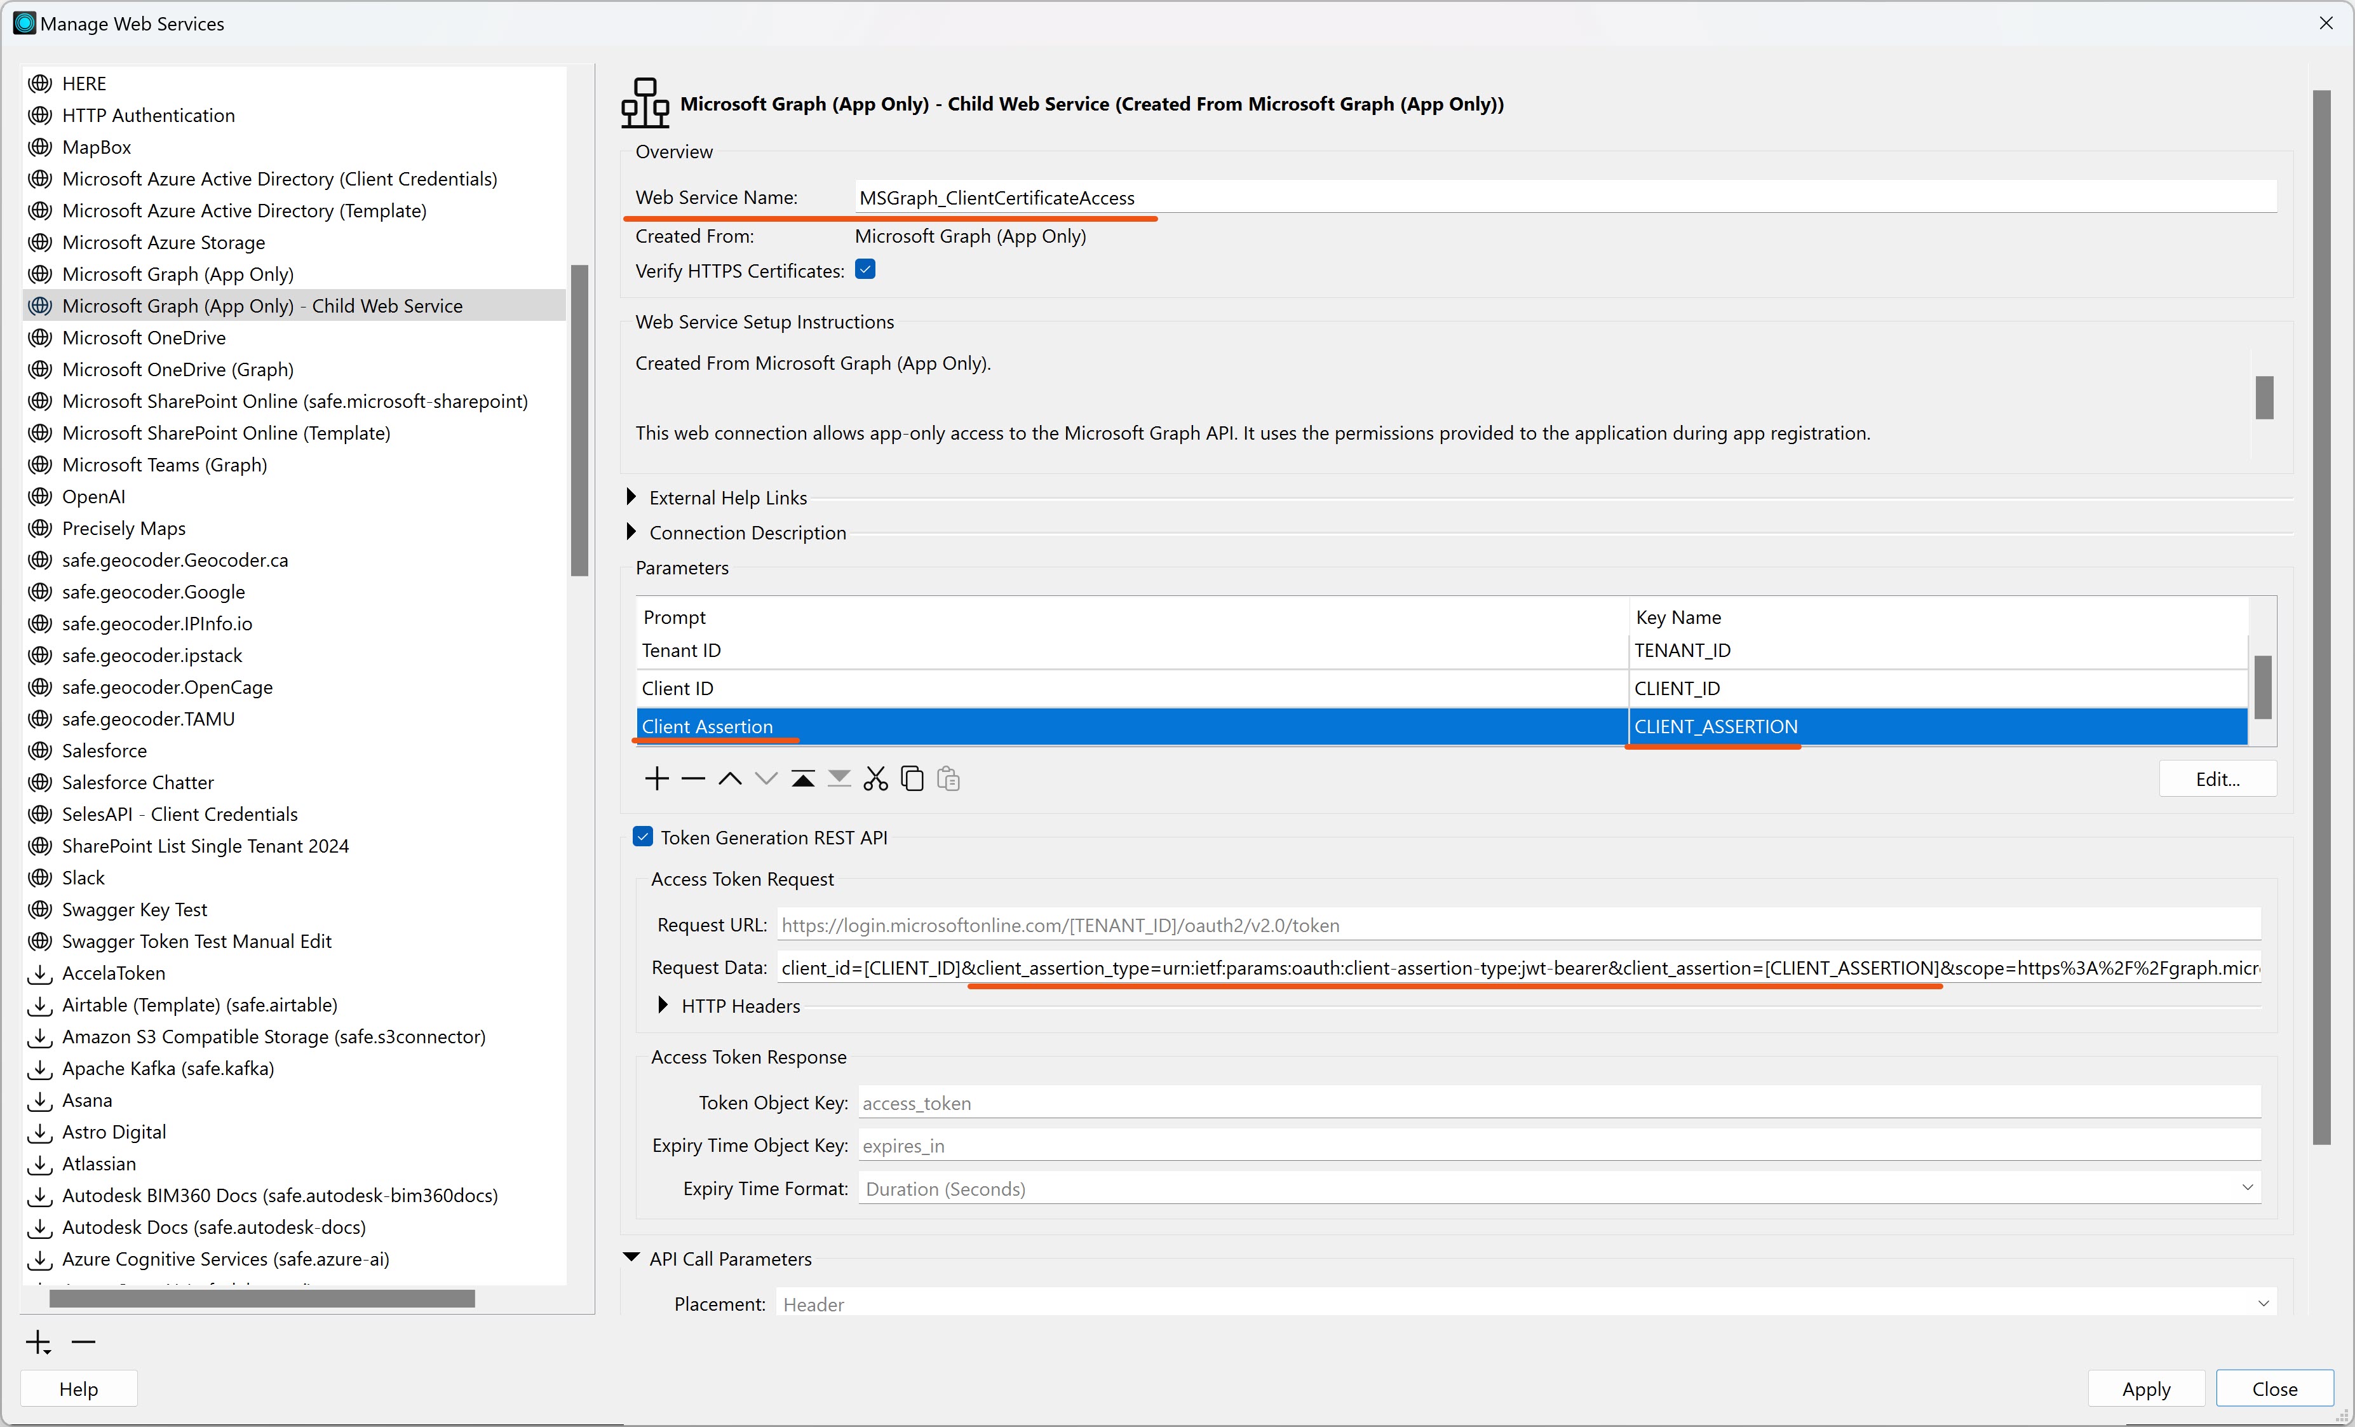Click the Apply button

point(2146,1389)
